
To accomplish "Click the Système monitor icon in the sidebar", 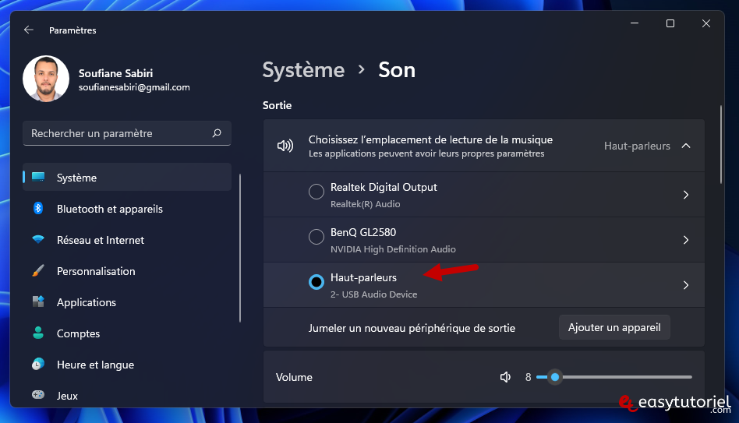I will [x=38, y=177].
